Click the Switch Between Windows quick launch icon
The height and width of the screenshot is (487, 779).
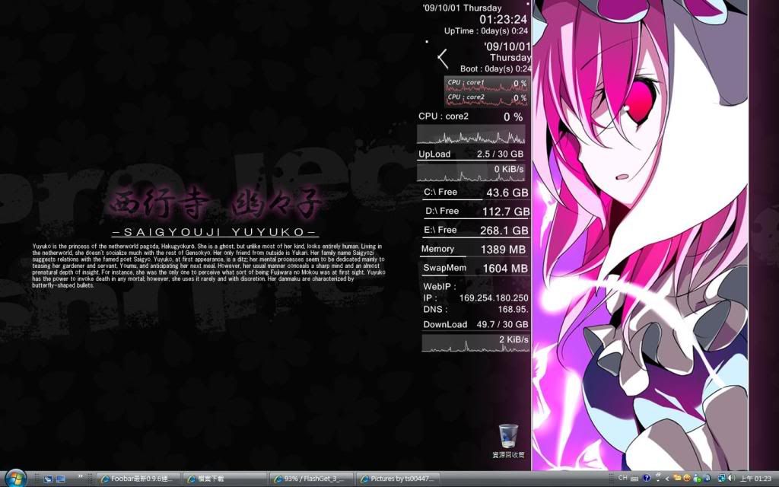click(x=60, y=479)
